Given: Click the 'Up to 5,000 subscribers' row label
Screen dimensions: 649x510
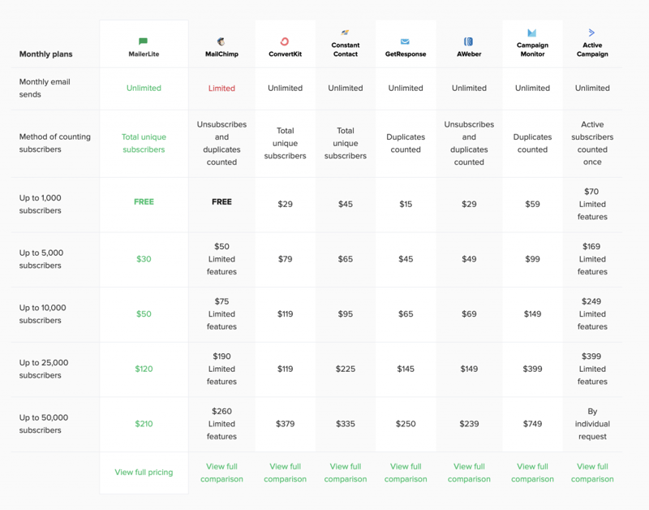Looking at the screenshot, I should 41,259.
